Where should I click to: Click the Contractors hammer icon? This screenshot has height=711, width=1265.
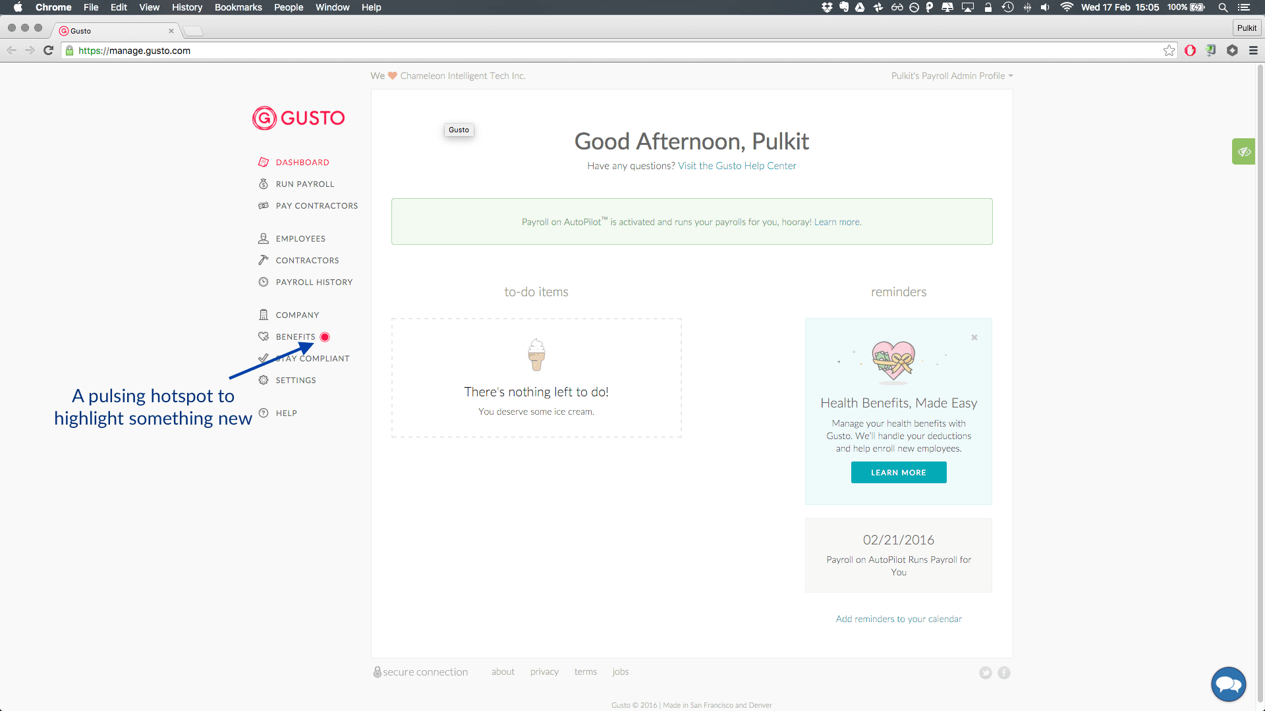pyautogui.click(x=264, y=260)
